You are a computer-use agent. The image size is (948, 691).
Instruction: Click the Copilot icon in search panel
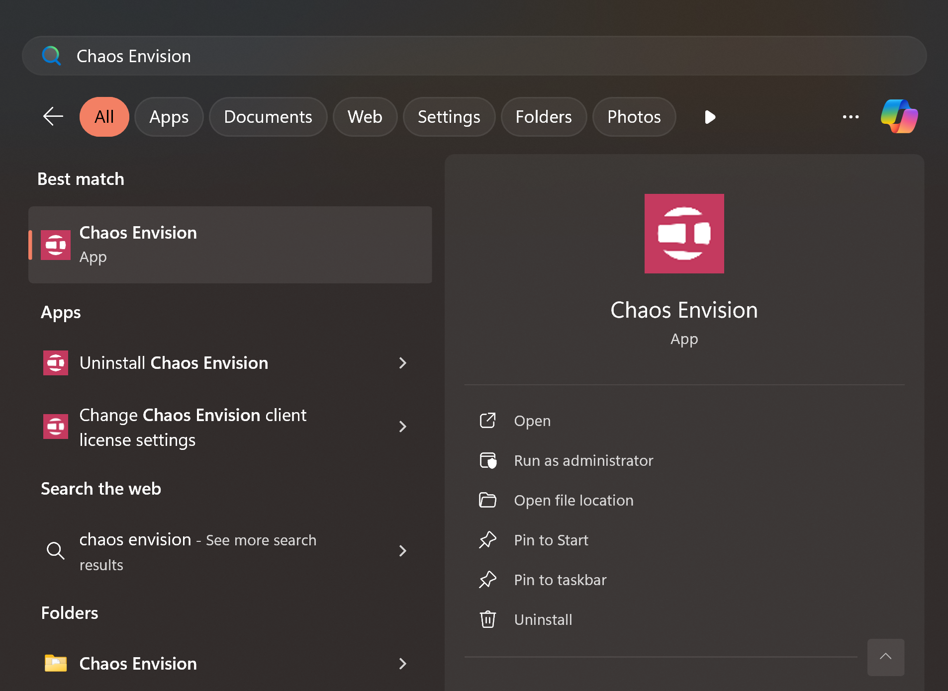(899, 117)
